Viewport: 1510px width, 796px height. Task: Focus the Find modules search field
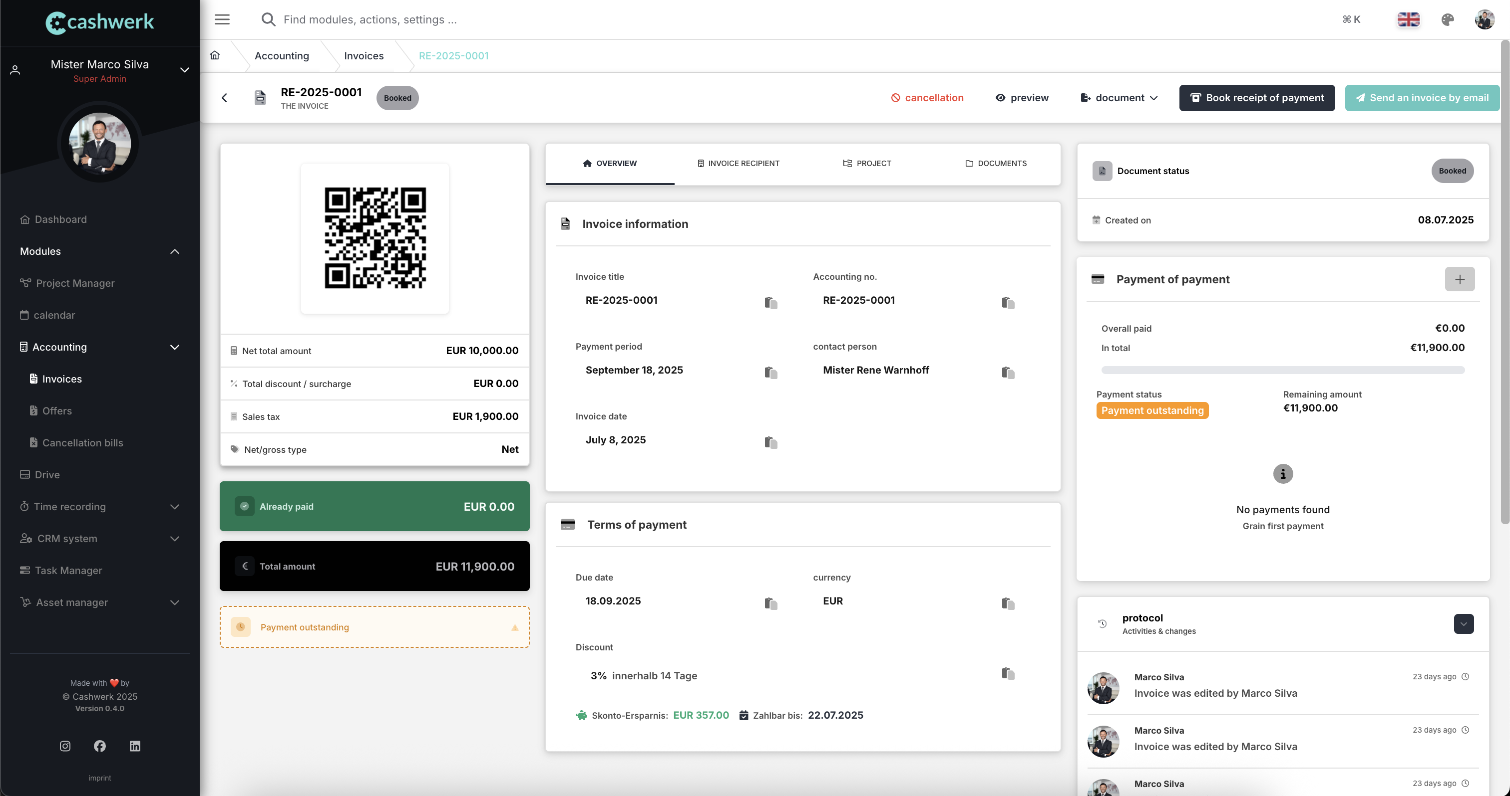[x=370, y=19]
